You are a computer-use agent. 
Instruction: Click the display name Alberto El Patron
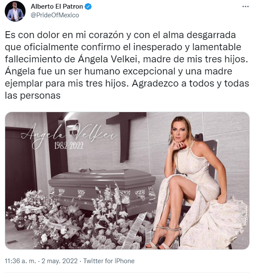pos(57,6)
